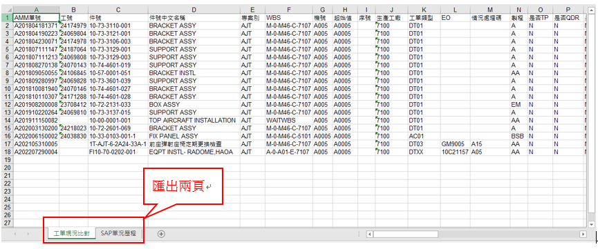Select the DT03 work order type cell
The width and height of the screenshot is (598, 249).
[424, 144]
